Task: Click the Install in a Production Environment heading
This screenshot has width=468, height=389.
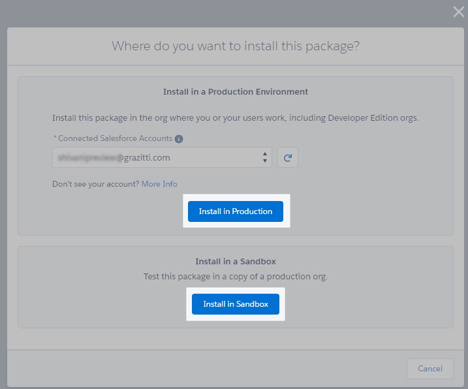Action: 235,92
